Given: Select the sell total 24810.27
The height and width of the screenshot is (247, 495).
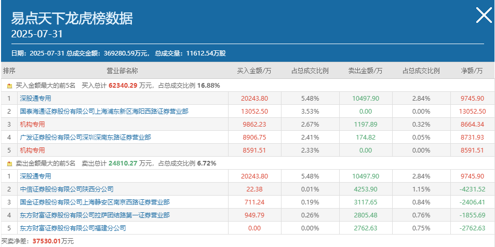Looking at the screenshot, I should [123, 163].
